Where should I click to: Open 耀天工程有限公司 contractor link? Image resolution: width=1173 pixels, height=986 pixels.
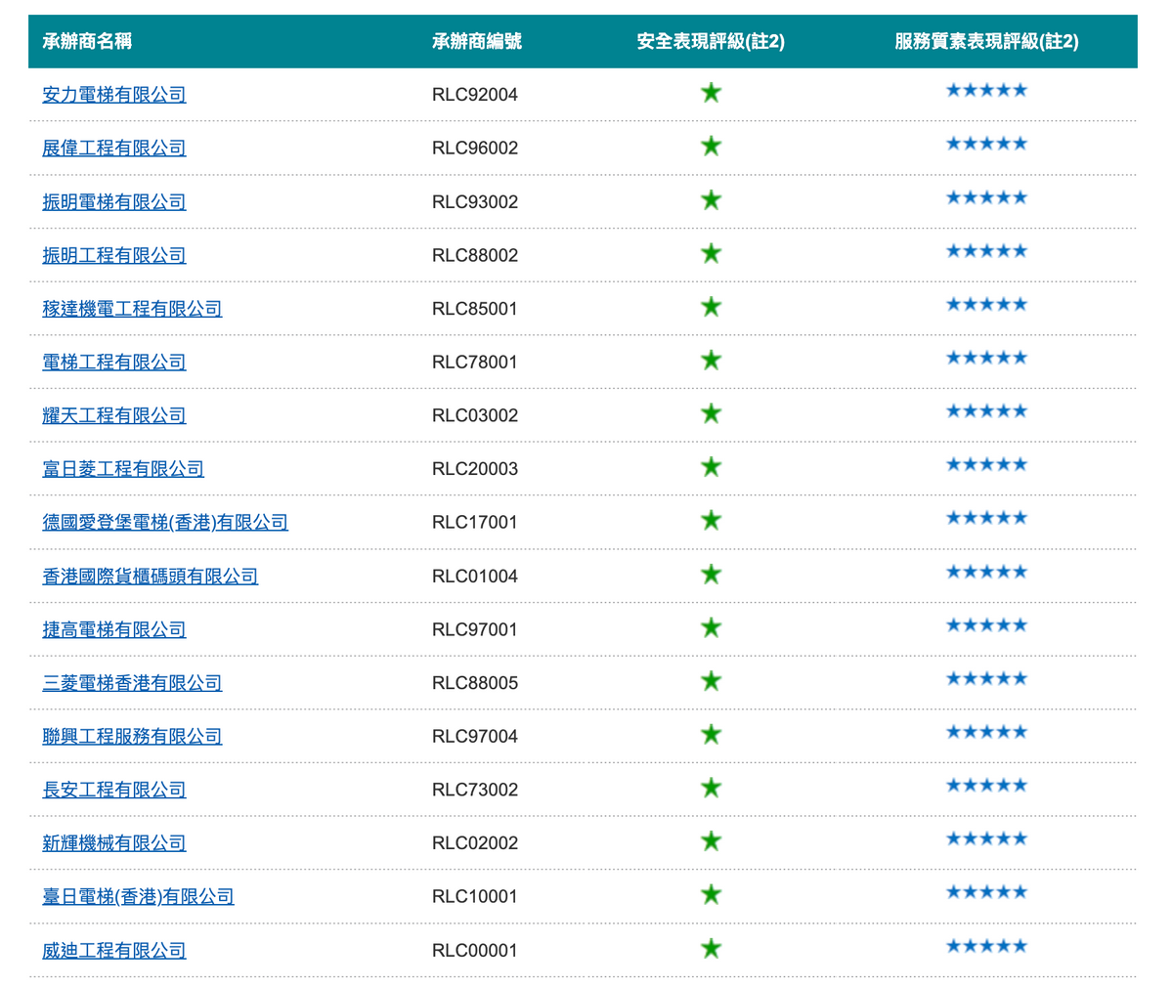tap(114, 415)
